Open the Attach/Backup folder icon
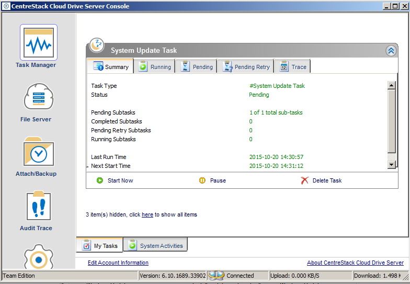410x284 pixels. point(39,152)
